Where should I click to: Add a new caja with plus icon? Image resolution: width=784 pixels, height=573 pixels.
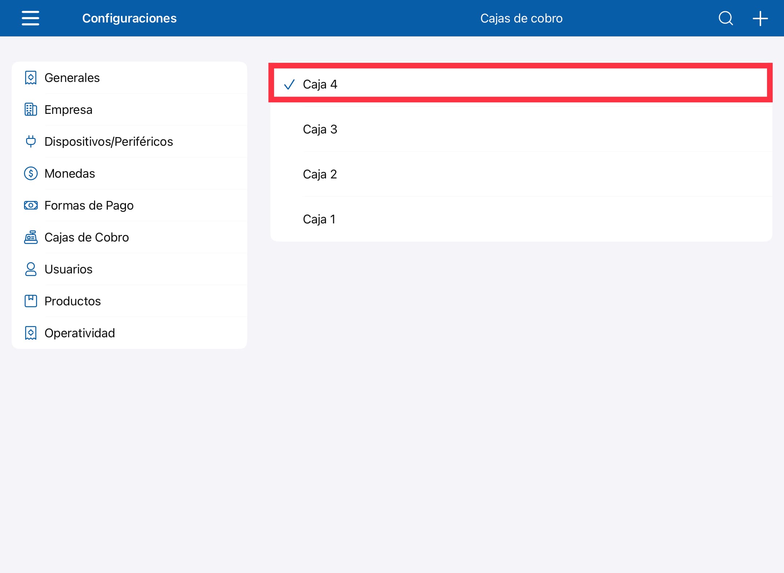(x=760, y=18)
